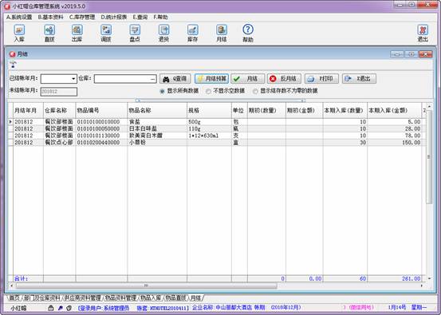441x315 pixels.
Task: Click the key icon in the status bar
Action: click(x=60, y=308)
